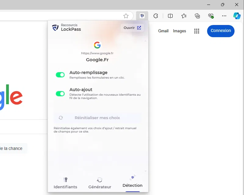This screenshot has height=195, width=244.
Task: Open the Google apps grid icon
Action: tap(197, 31)
